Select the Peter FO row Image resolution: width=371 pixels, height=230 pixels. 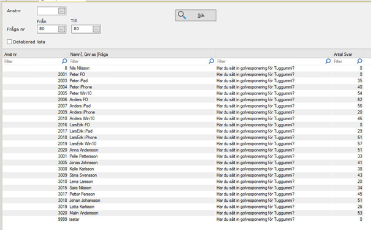(x=183, y=75)
